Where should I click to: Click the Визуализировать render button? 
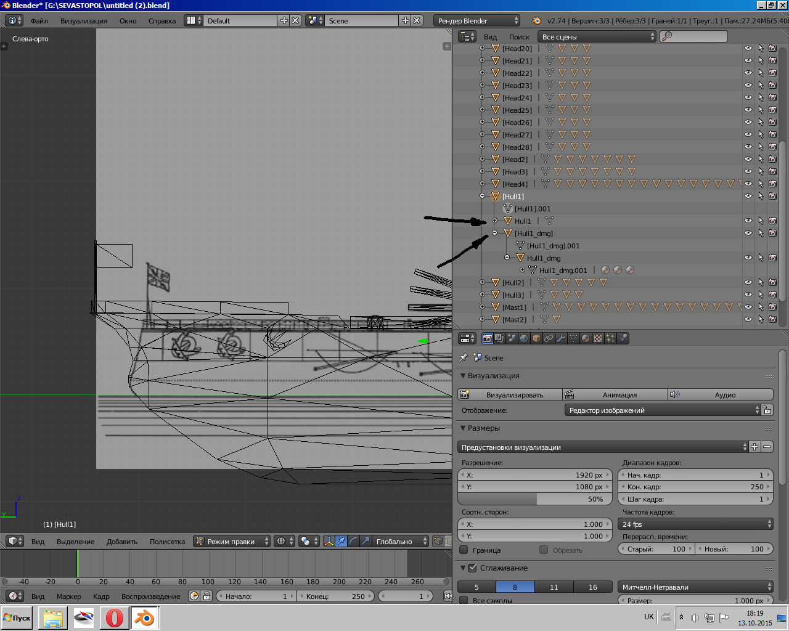pos(510,394)
